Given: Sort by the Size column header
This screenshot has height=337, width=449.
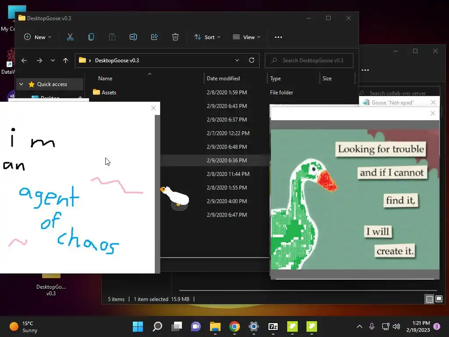Looking at the screenshot, I should pyautogui.click(x=327, y=79).
